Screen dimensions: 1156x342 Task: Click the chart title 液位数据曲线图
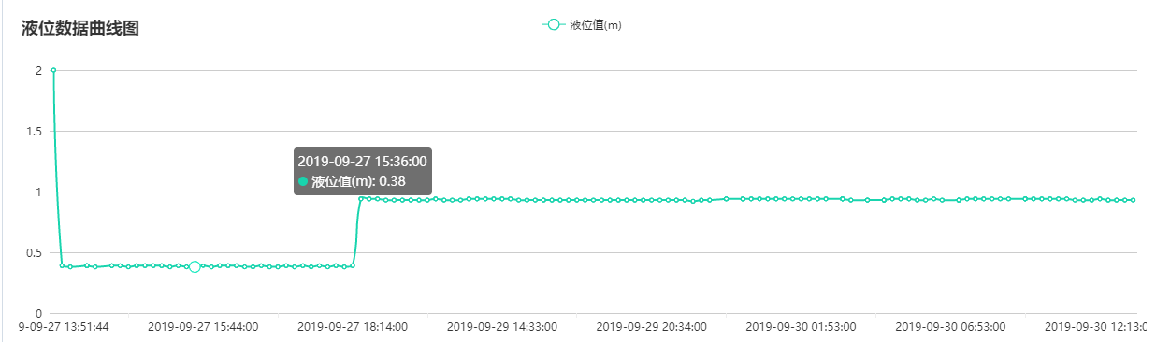pyautogui.click(x=80, y=28)
